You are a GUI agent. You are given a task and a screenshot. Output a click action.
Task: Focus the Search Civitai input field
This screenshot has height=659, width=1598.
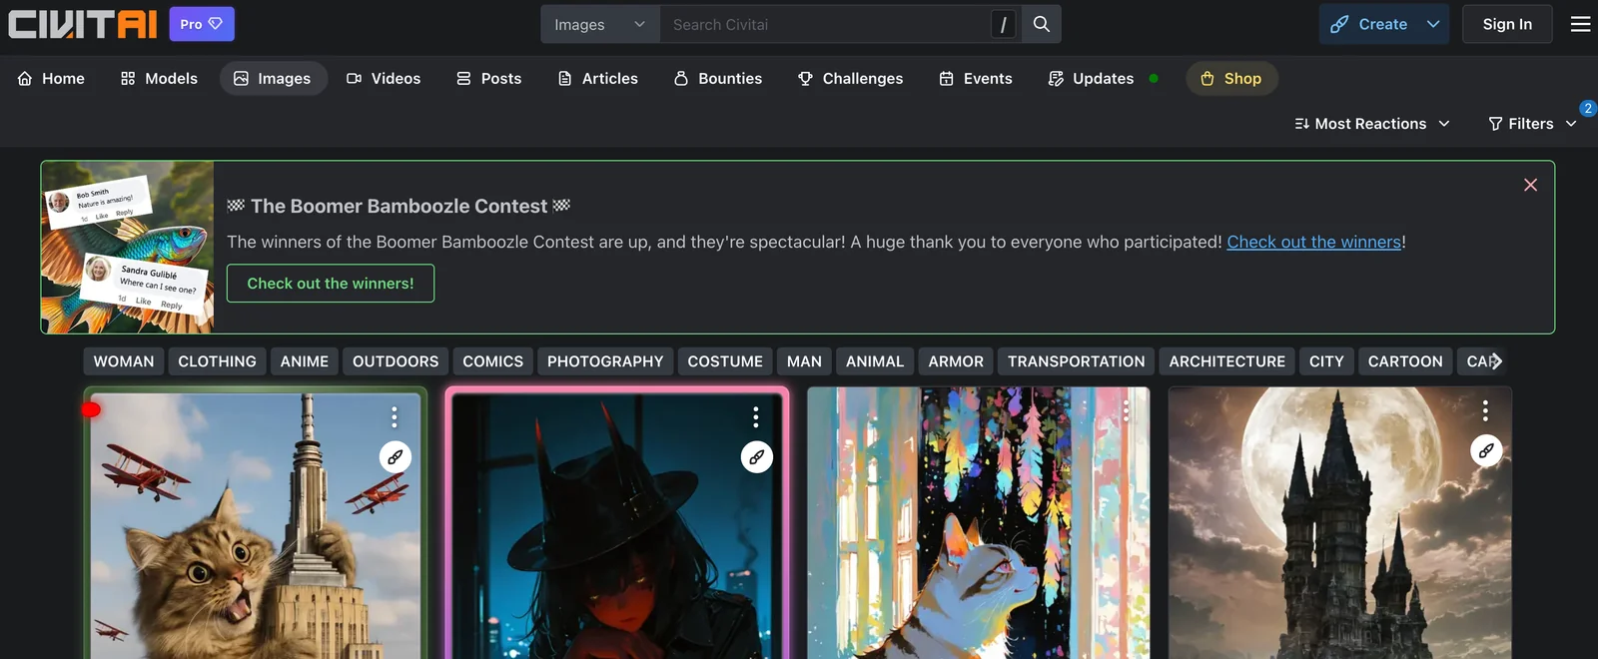click(824, 24)
